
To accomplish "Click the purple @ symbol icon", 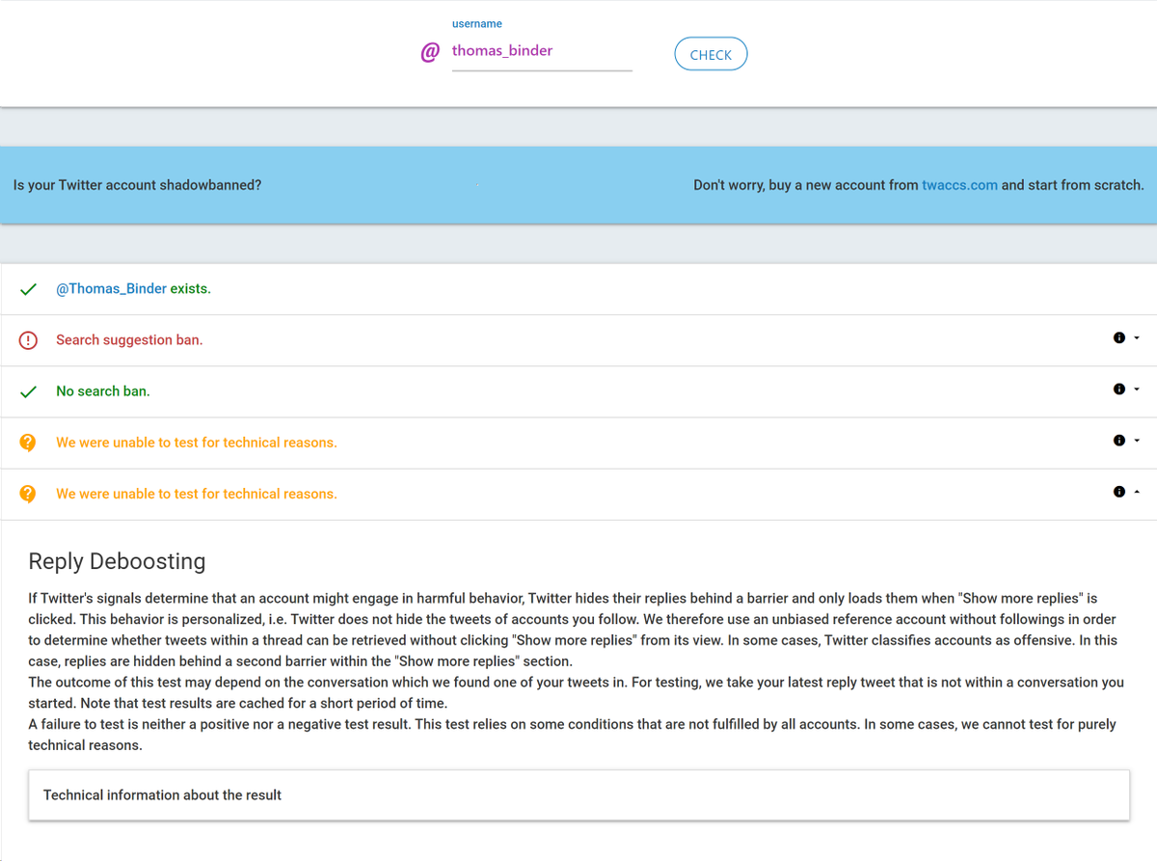I will pos(430,52).
